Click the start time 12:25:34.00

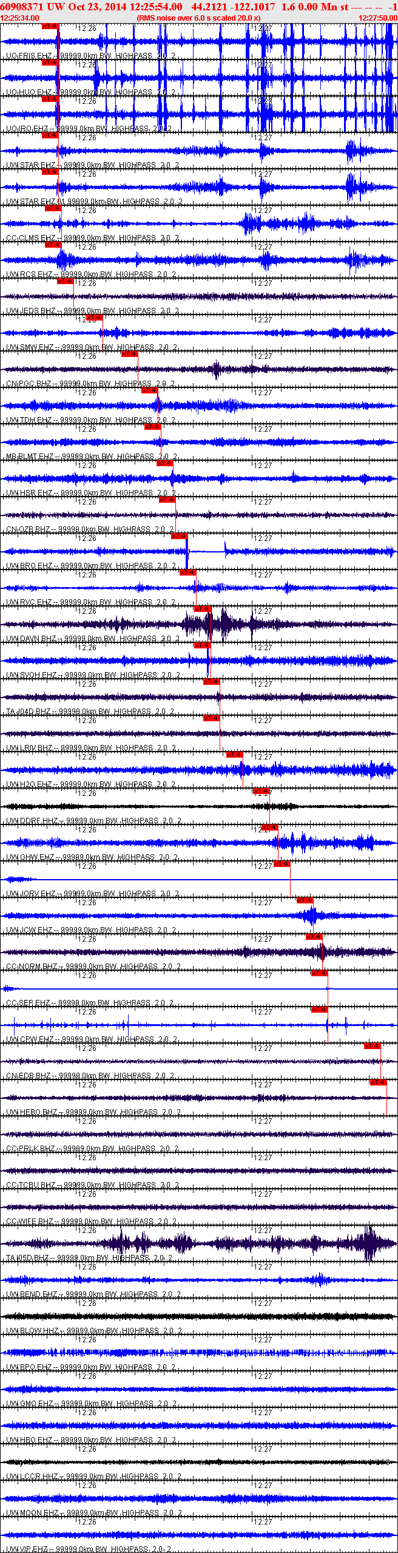pos(20,18)
